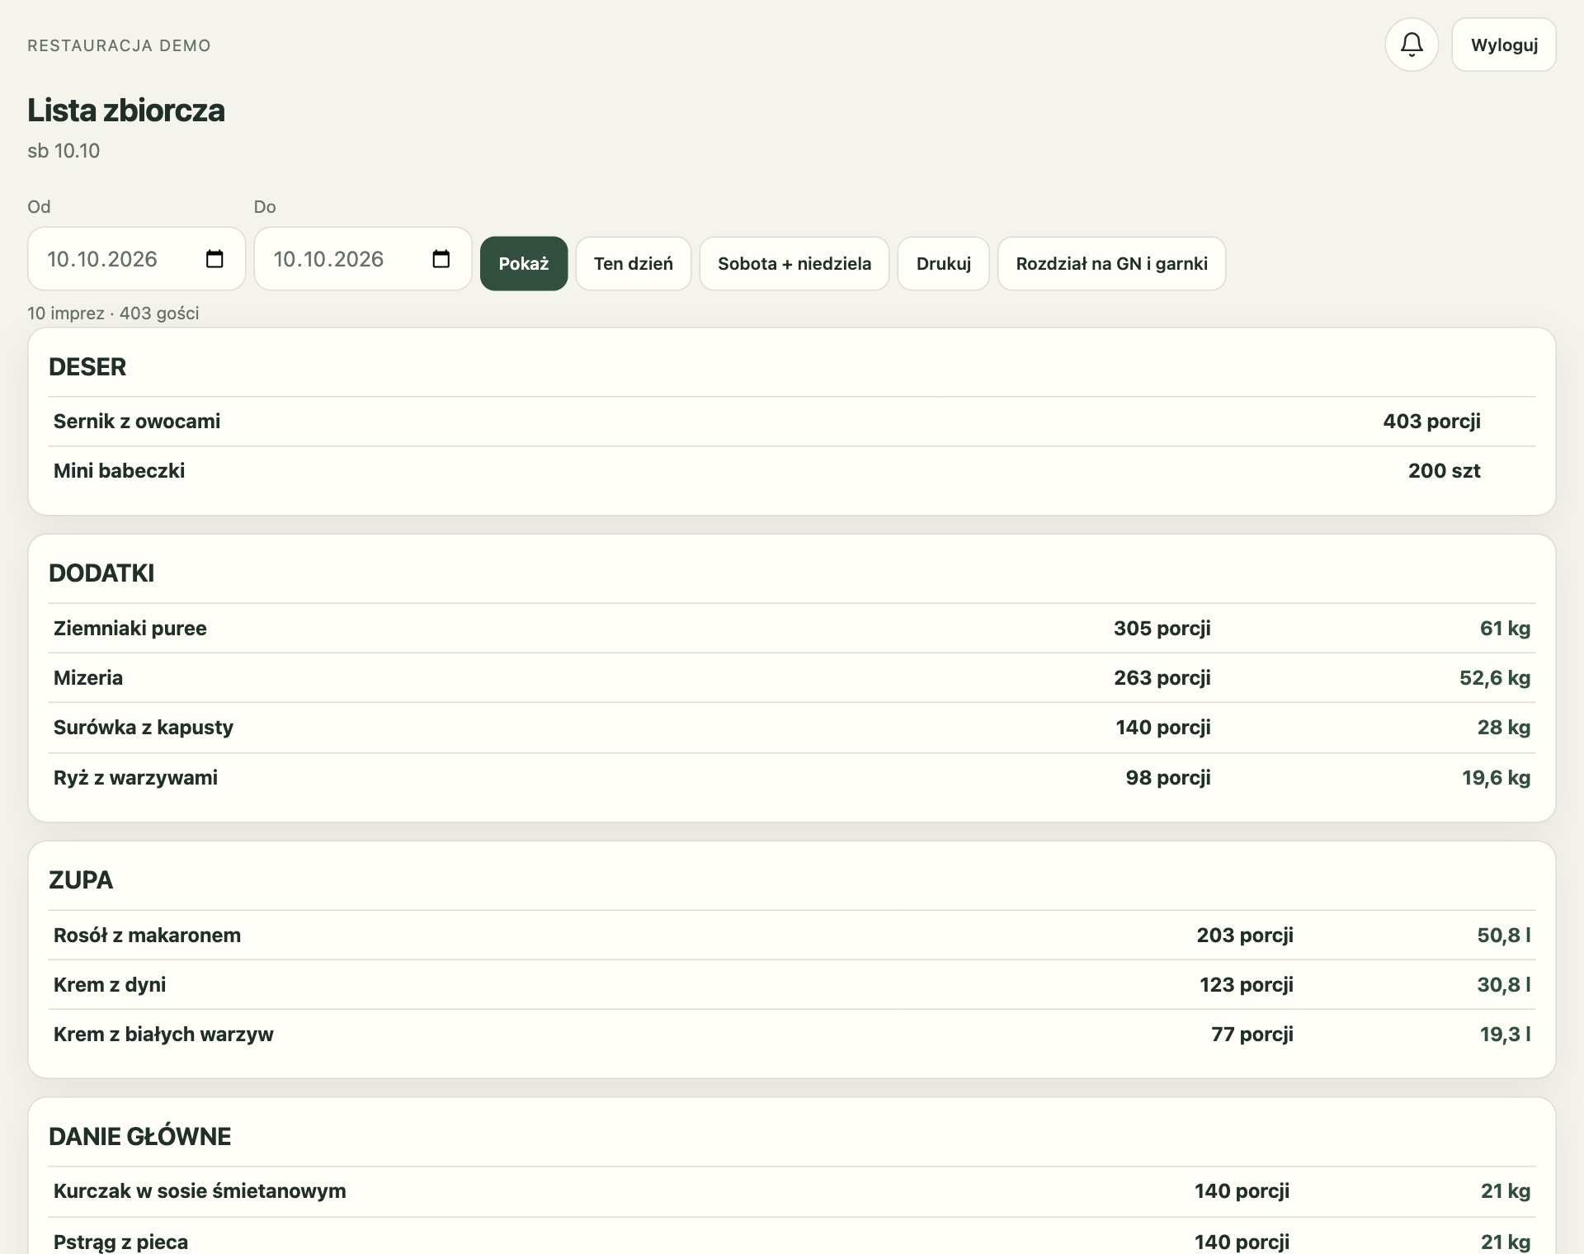This screenshot has height=1254, width=1584.
Task: Click the 52,6 kg weight value
Action: click(x=1494, y=678)
